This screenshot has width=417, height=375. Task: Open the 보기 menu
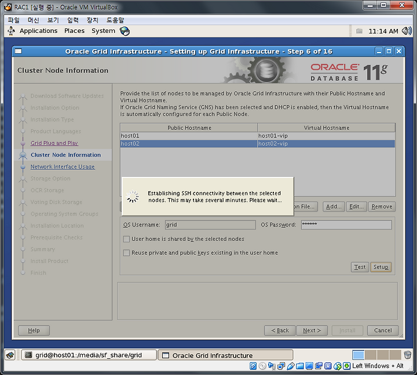[x=53, y=20]
